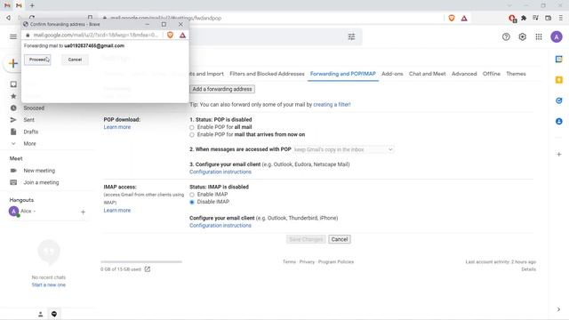Image resolution: width=569 pixels, height=320 pixels.
Task: Select Disable IMAP radio button
Action: (x=192, y=202)
